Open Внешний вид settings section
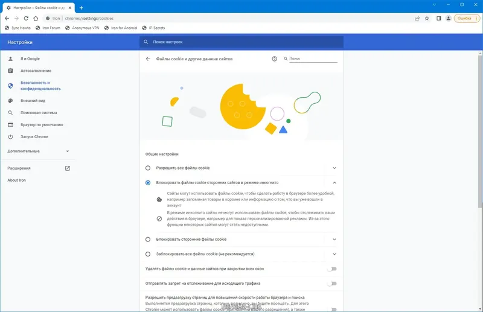 coord(33,101)
